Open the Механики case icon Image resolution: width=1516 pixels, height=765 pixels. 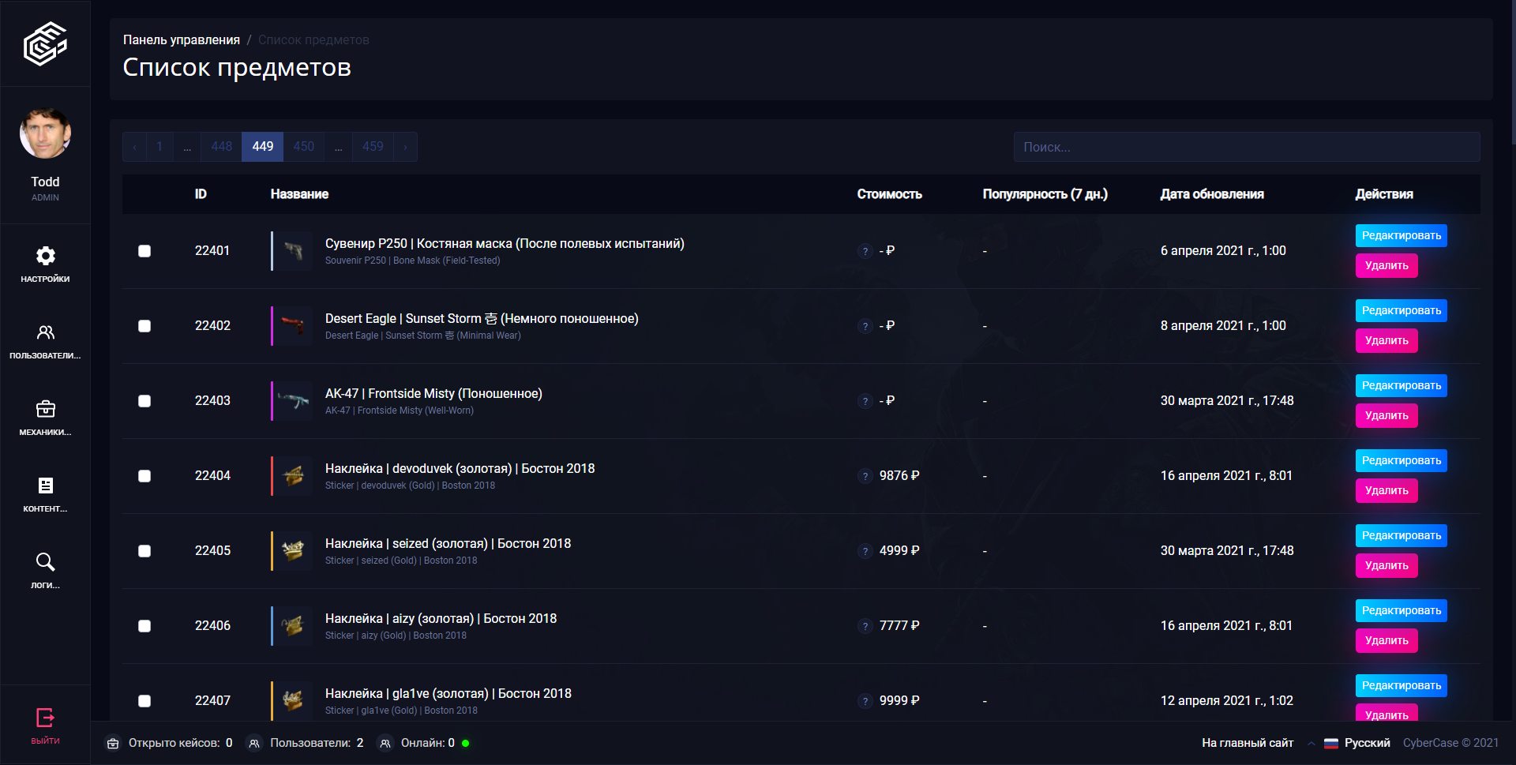point(45,409)
